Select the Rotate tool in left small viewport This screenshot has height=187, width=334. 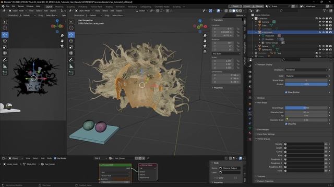point(5,41)
